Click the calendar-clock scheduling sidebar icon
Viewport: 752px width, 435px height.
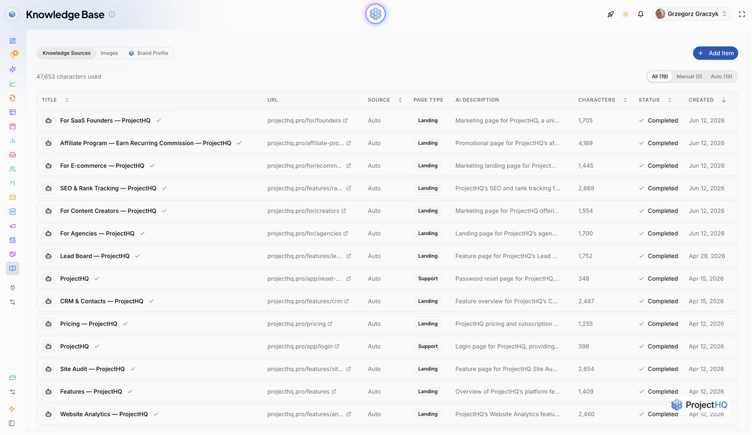pos(13,240)
